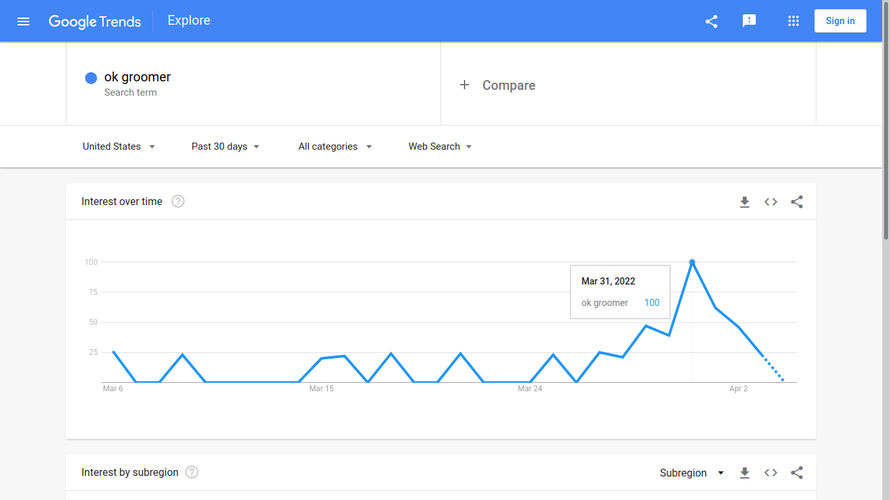Click the Apr 2 axis label

(x=738, y=389)
